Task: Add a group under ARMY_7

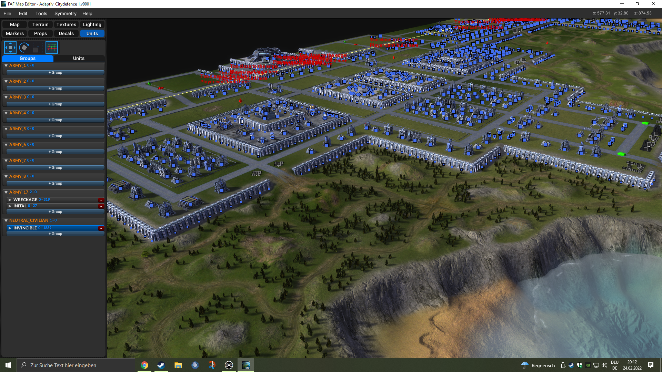Action: (56, 168)
